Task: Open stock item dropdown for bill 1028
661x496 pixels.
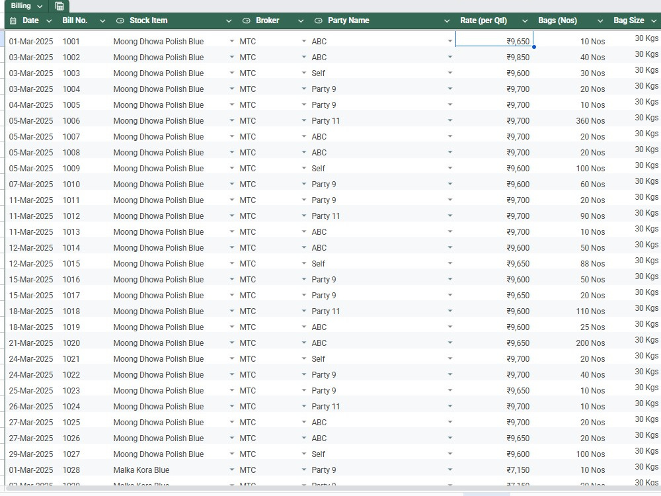Action: pyautogui.click(x=232, y=470)
